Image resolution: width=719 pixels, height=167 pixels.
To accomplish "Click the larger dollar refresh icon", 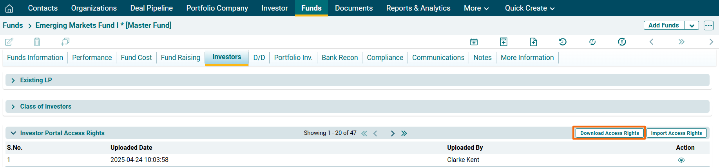I will click(x=622, y=42).
